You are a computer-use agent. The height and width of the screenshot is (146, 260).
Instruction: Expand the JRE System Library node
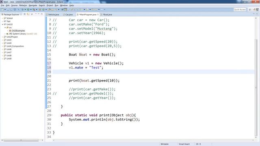5,34
